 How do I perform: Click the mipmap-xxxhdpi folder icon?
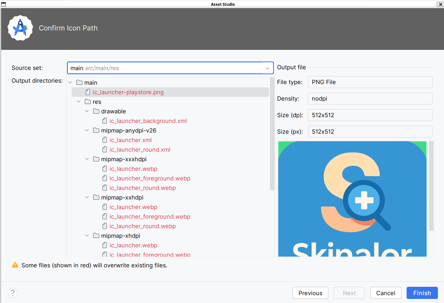click(x=96, y=159)
